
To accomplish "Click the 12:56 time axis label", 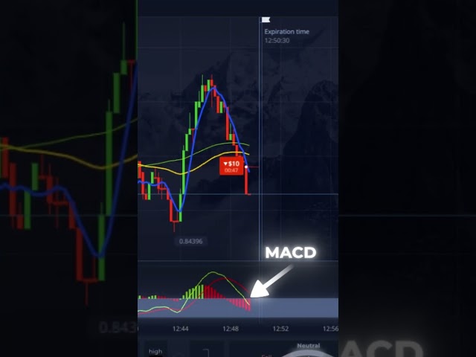I will click(330, 329).
